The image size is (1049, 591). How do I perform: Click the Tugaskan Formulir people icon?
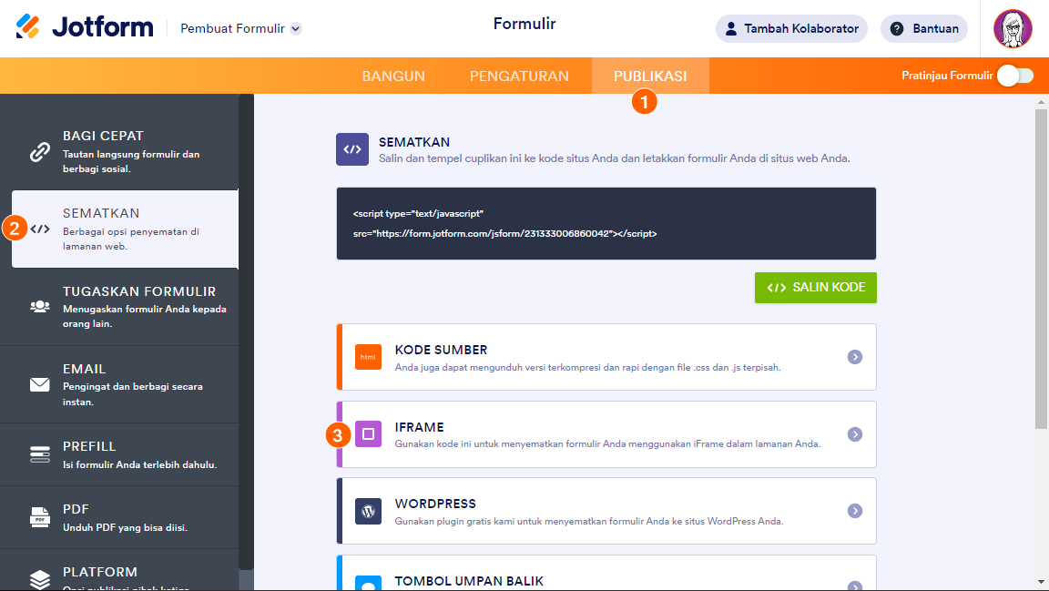39,307
